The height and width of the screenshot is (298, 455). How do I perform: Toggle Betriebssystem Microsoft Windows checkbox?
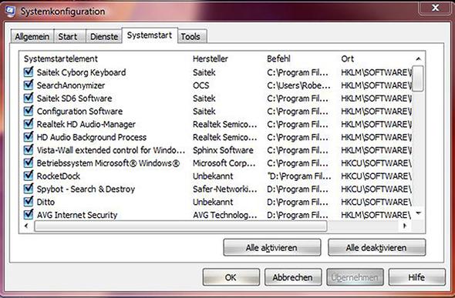pyautogui.click(x=28, y=163)
